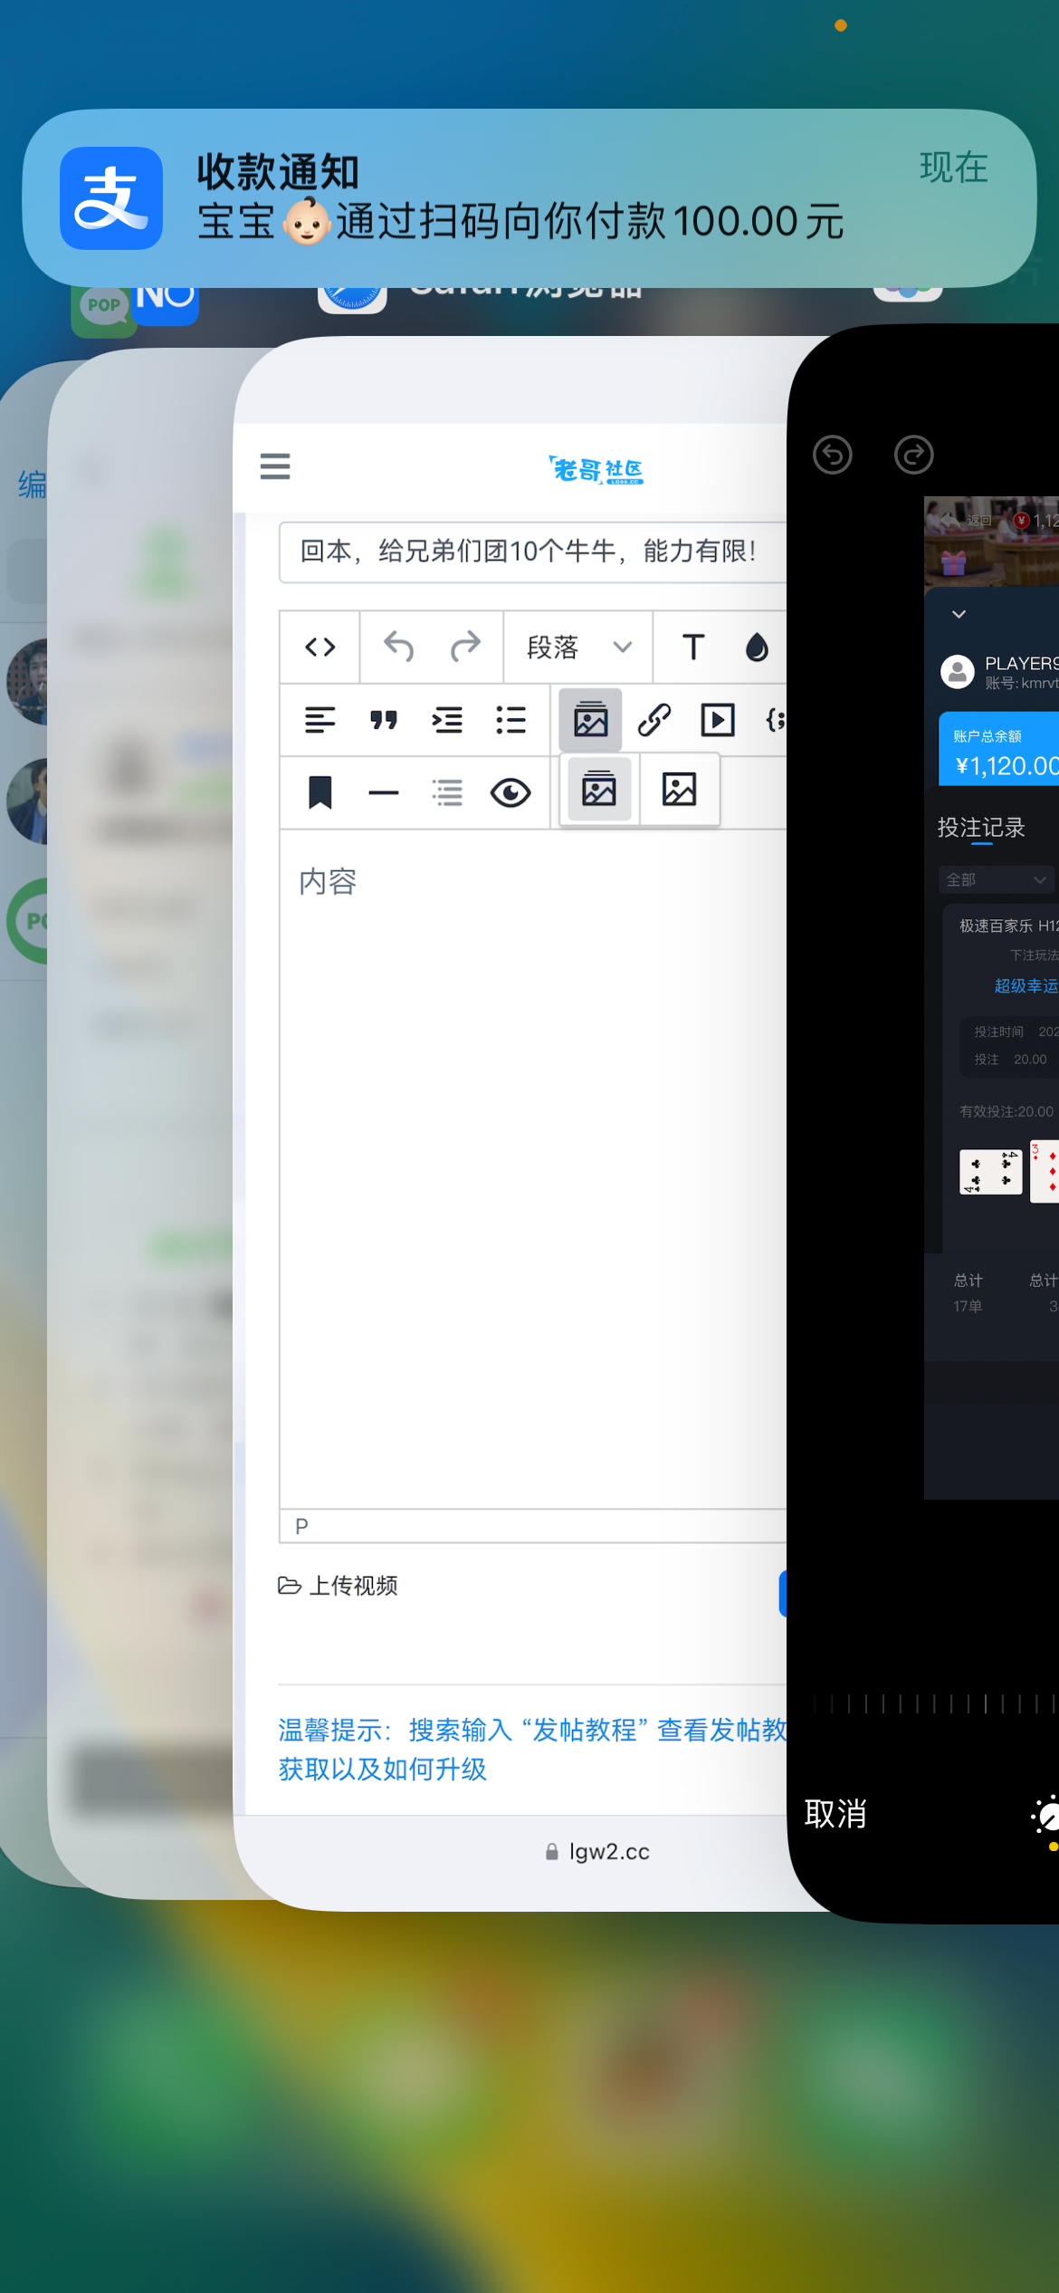Open the hamburger menu in 老哥社区
The height and width of the screenshot is (2293, 1059).
(275, 466)
